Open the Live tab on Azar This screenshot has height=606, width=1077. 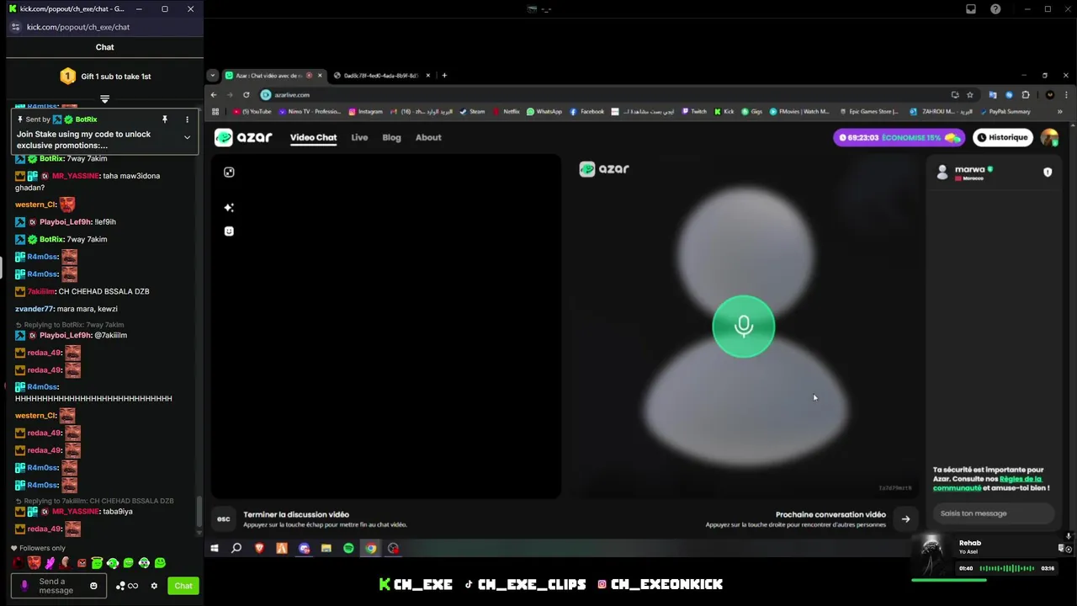click(359, 137)
